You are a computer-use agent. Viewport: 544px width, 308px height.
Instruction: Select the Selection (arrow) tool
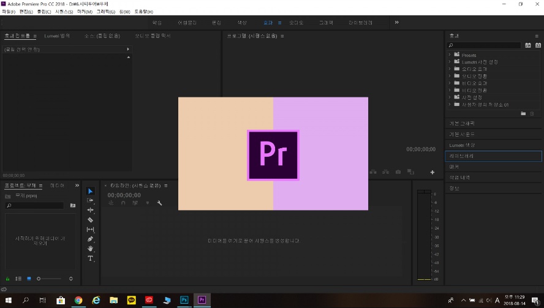point(90,191)
